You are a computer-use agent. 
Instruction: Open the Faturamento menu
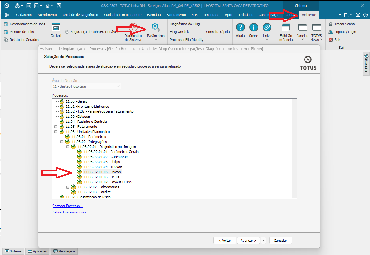[x=176, y=15]
